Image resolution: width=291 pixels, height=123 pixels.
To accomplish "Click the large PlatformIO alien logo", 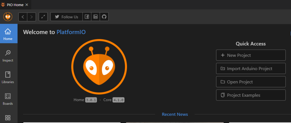I will click(99, 67).
